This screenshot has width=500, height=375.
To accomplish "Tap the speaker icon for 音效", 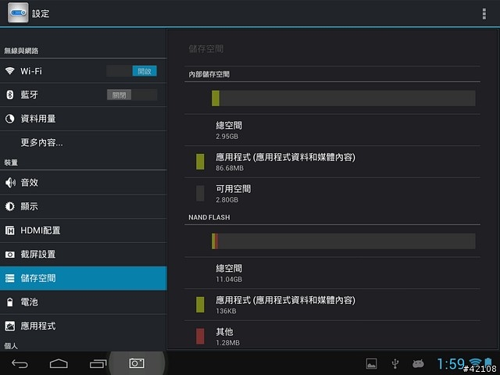I will click(10, 182).
